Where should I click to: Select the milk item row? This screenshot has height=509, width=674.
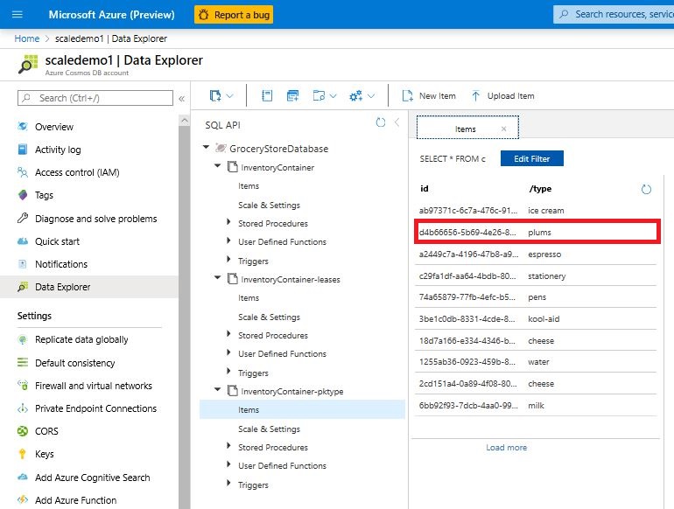coord(536,406)
